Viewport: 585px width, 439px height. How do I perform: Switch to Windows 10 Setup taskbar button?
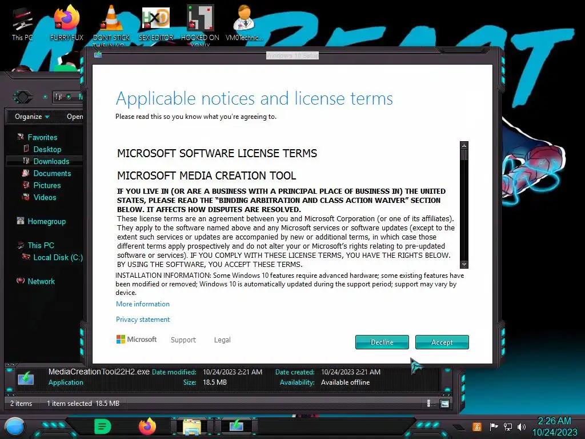coord(237,426)
